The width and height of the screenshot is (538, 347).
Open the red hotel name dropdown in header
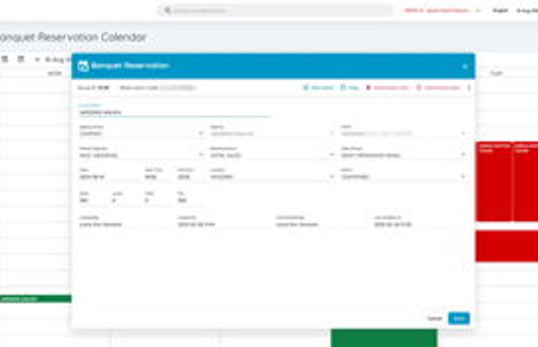coord(441,10)
